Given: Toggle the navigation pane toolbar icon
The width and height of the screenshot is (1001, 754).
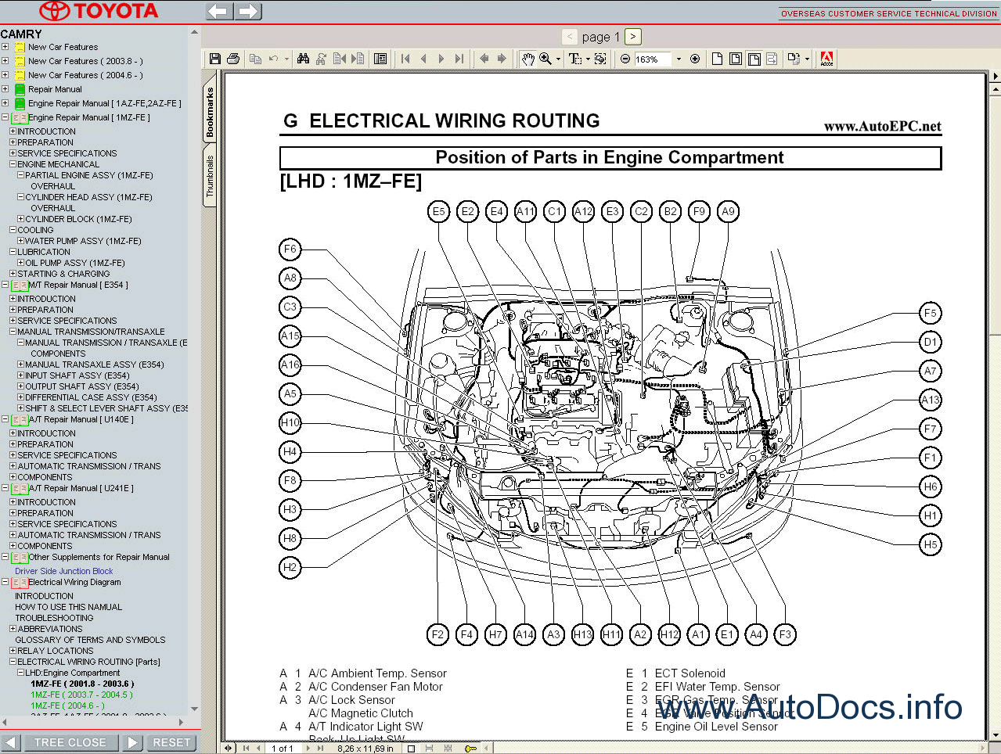Looking at the screenshot, I should tap(380, 59).
